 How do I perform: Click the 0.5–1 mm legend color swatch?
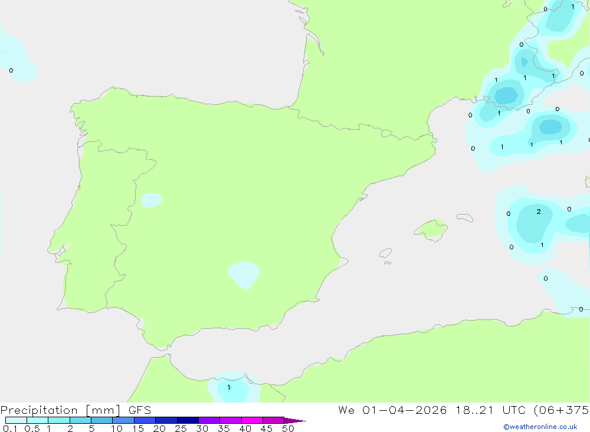tap(37, 420)
